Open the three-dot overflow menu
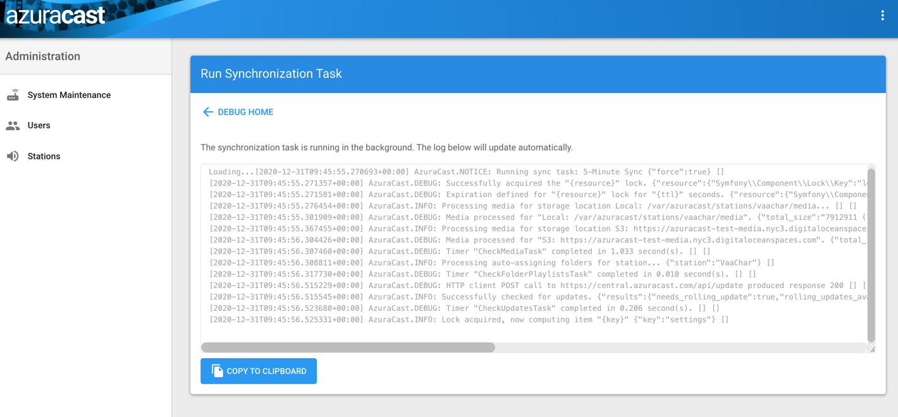The width and height of the screenshot is (898, 417). 883,14
